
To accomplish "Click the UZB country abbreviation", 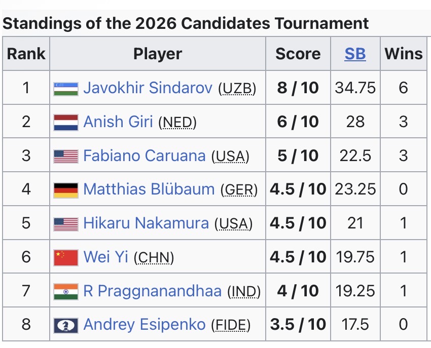I will click(237, 89).
